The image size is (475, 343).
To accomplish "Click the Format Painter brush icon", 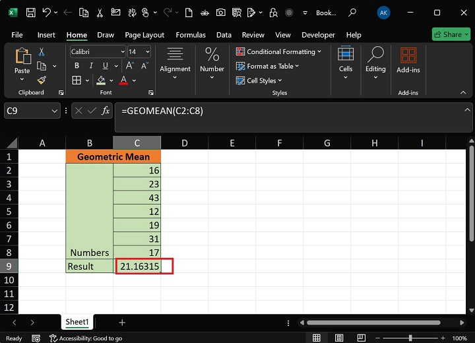I will click(x=42, y=80).
